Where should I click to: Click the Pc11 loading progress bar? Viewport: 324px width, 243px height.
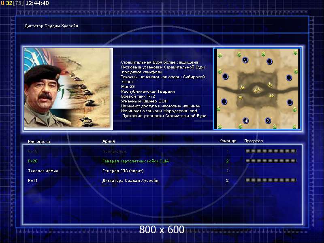[271, 180]
